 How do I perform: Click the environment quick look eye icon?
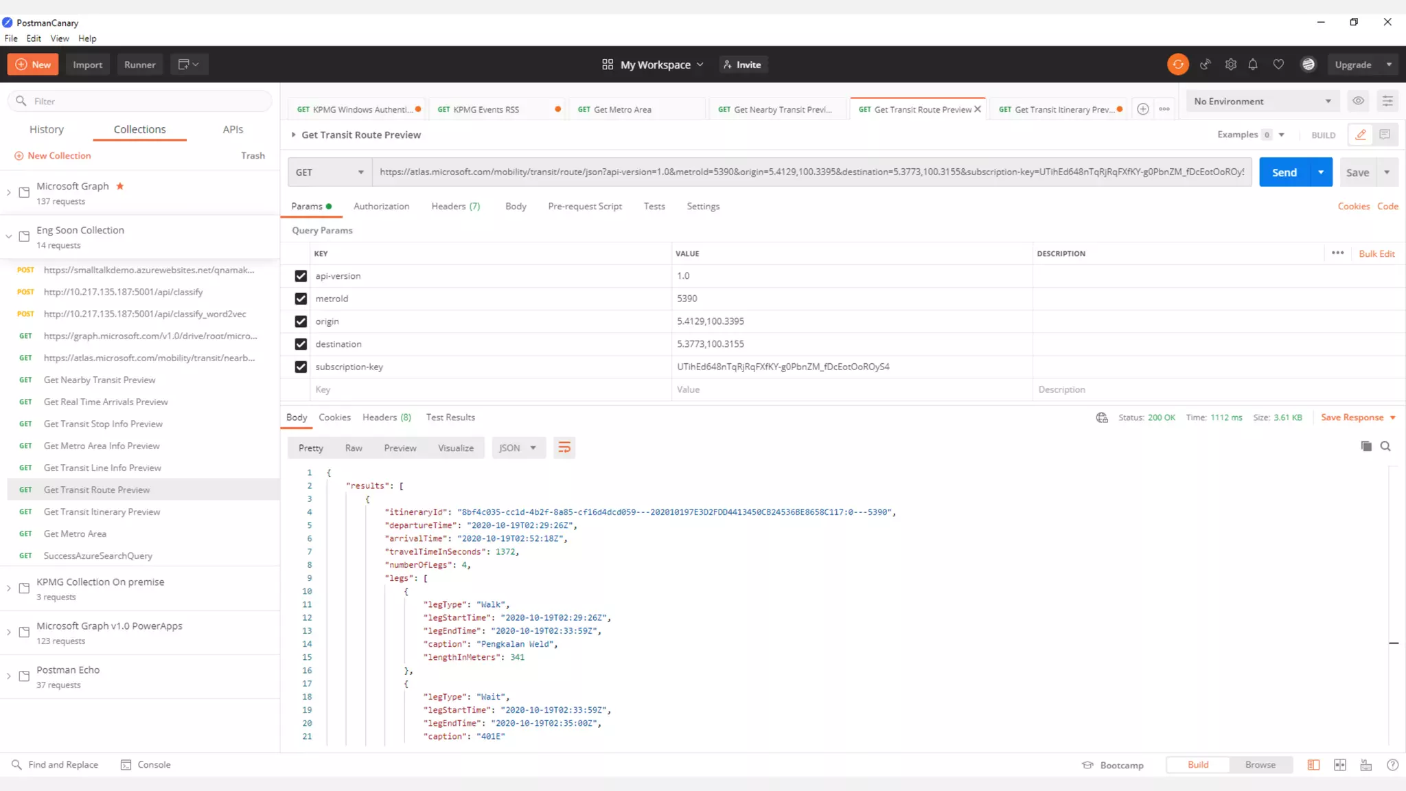click(1358, 101)
